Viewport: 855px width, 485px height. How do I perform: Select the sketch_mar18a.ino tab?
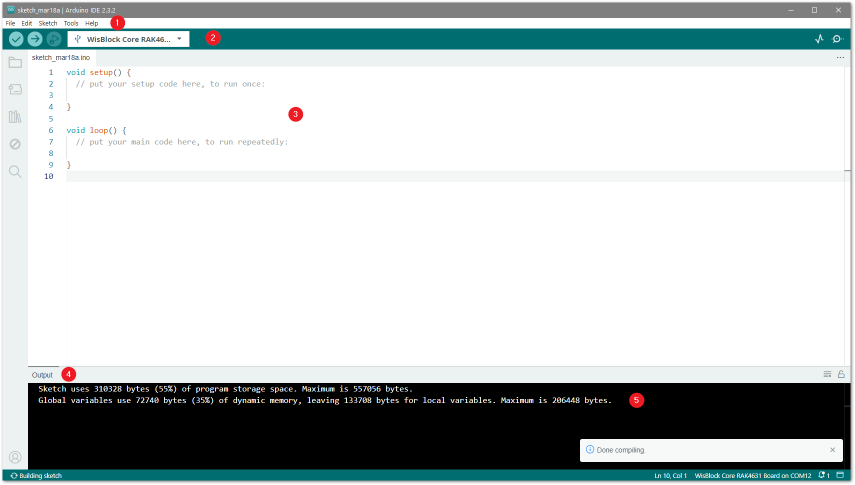tap(61, 57)
